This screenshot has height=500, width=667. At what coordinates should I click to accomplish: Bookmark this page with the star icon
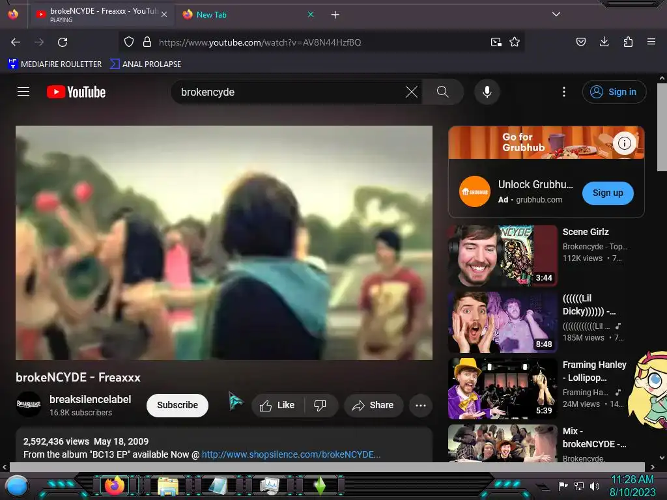pos(515,42)
